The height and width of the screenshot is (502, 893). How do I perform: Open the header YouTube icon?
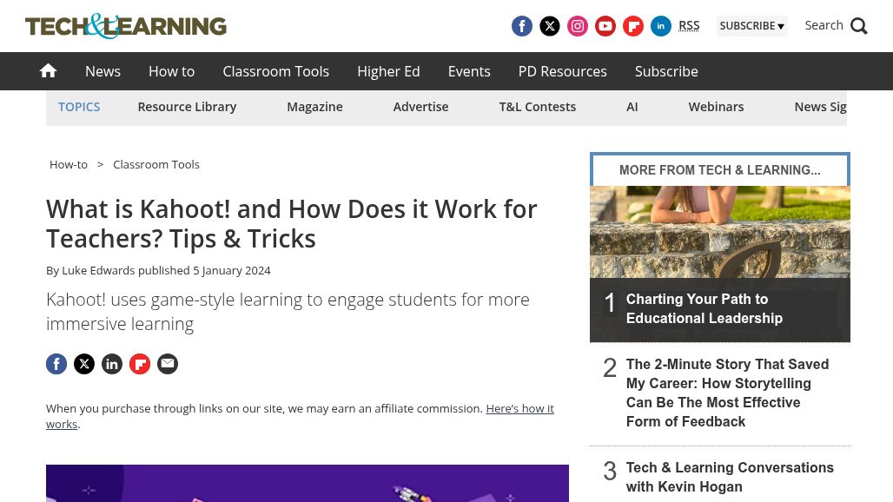click(605, 26)
